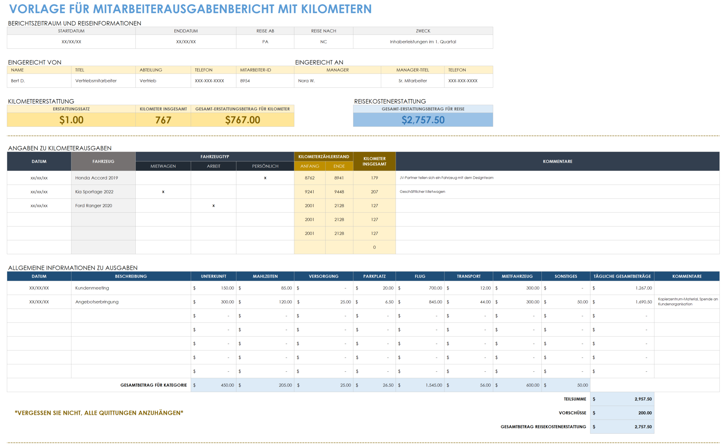
Task: Select MAHLZEITEN amount 85.00
Action: coord(265,288)
